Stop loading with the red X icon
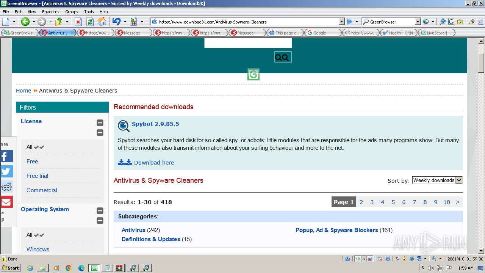The image size is (485, 273). 78,22
